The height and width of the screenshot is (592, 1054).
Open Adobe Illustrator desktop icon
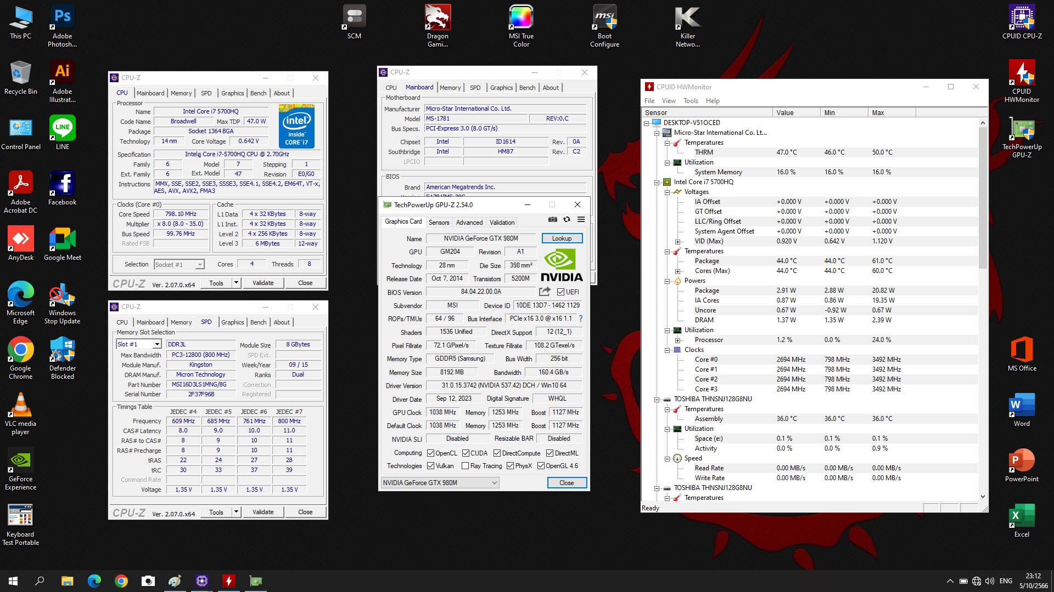click(x=62, y=81)
